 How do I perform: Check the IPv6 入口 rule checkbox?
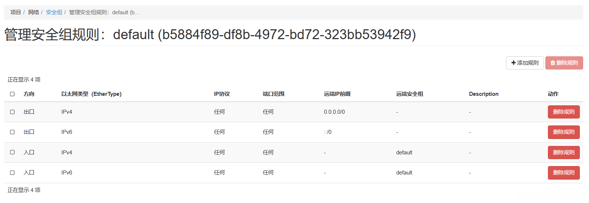12,173
